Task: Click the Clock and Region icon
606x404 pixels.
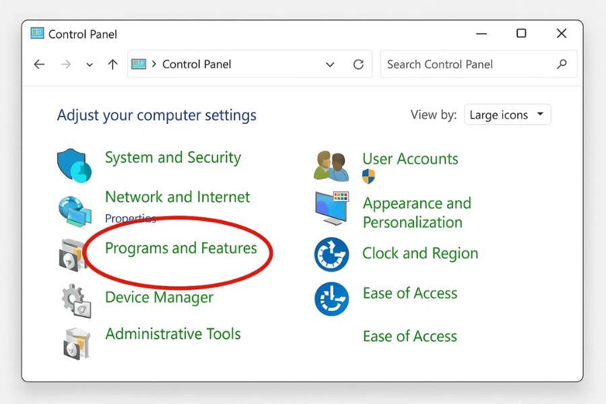Action: coord(332,254)
